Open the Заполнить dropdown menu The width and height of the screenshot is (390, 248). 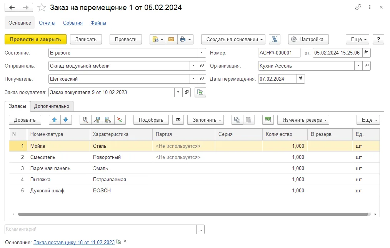click(x=205, y=120)
